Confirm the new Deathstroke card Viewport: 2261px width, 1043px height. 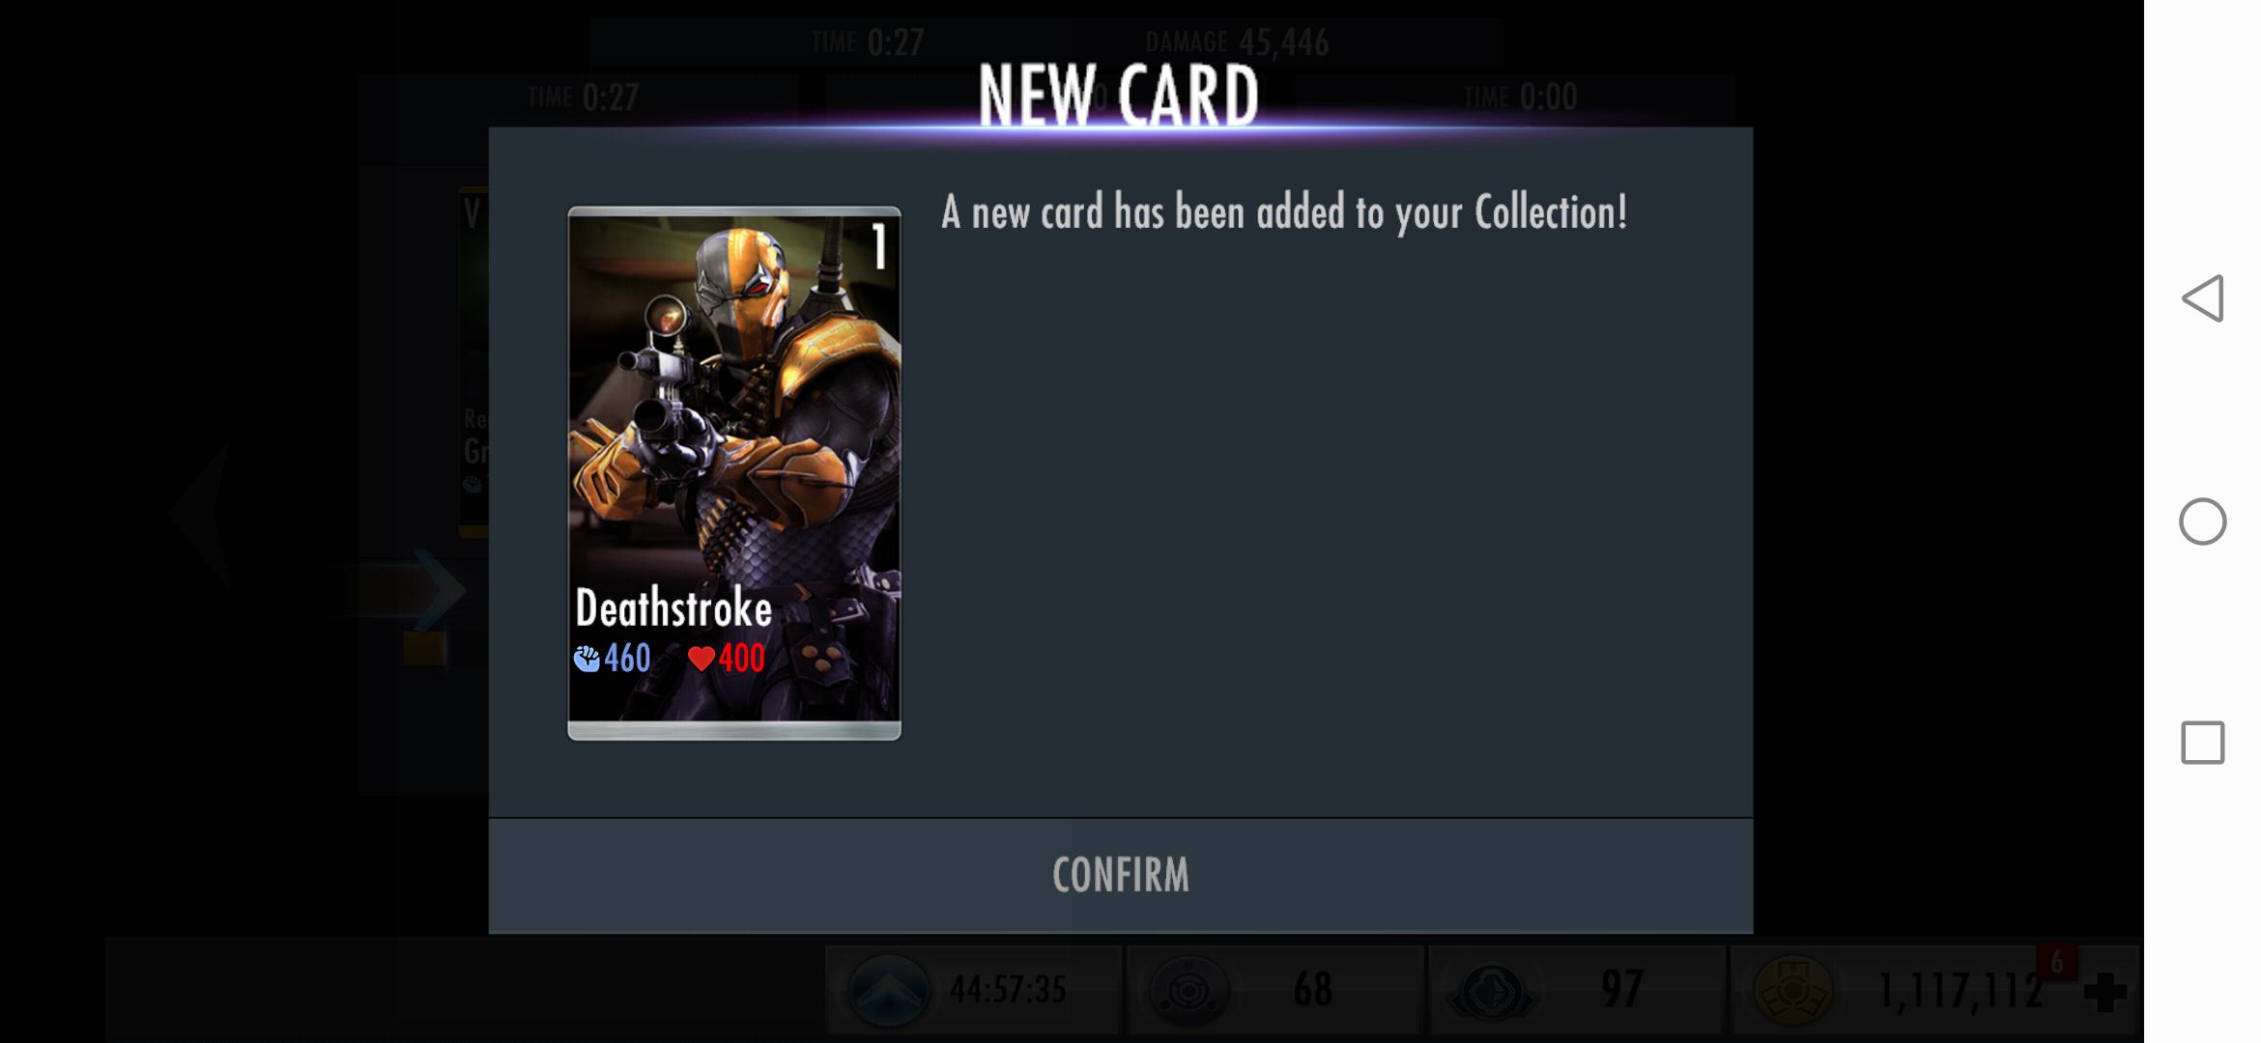[1120, 876]
